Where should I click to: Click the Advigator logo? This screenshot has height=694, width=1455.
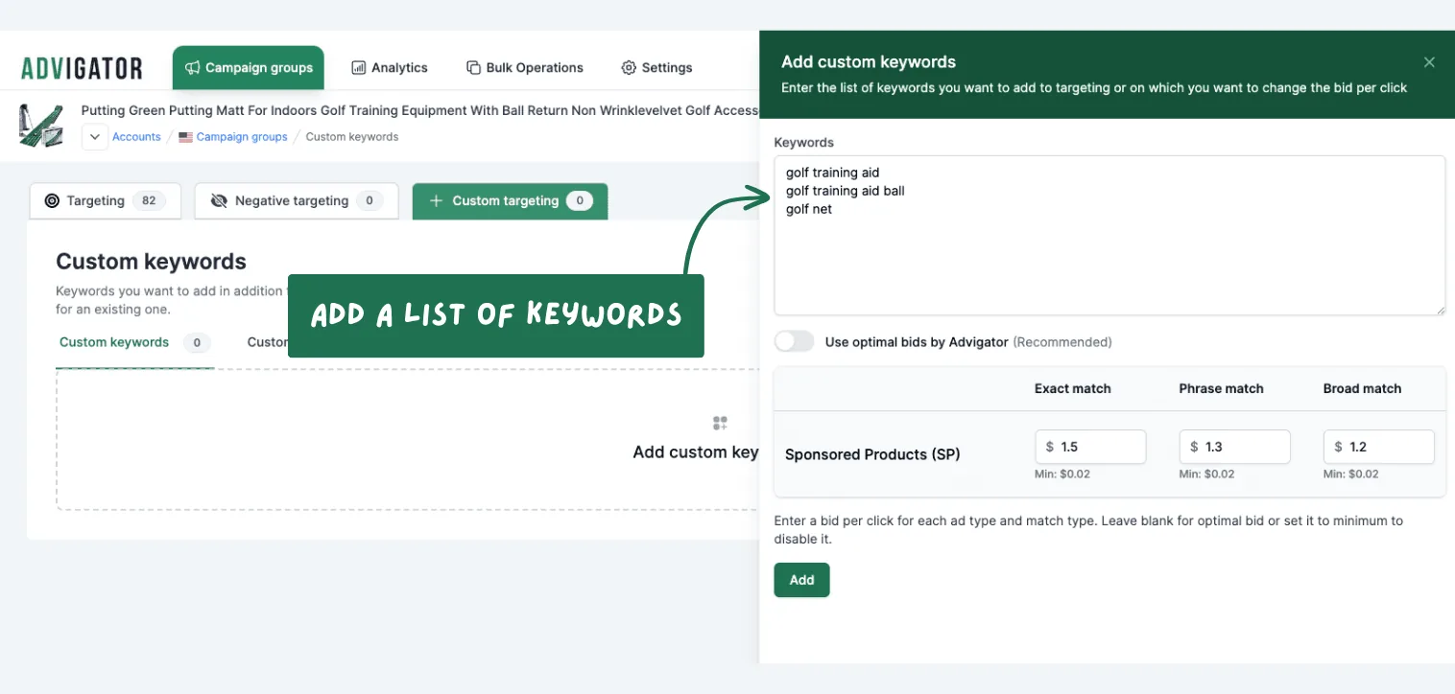point(82,68)
